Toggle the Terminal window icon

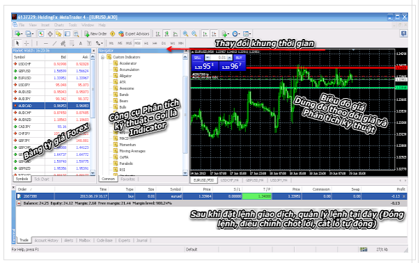(68, 33)
